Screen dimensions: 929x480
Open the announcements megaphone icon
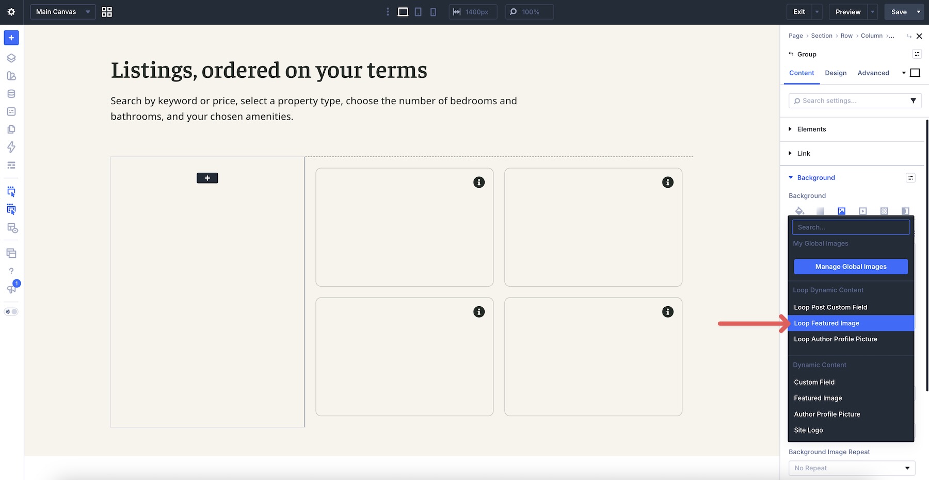point(11,289)
